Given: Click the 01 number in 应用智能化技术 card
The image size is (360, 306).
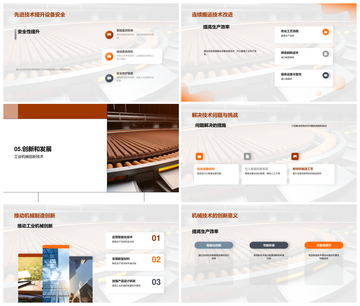Looking at the screenshot, I should (x=156, y=238).
